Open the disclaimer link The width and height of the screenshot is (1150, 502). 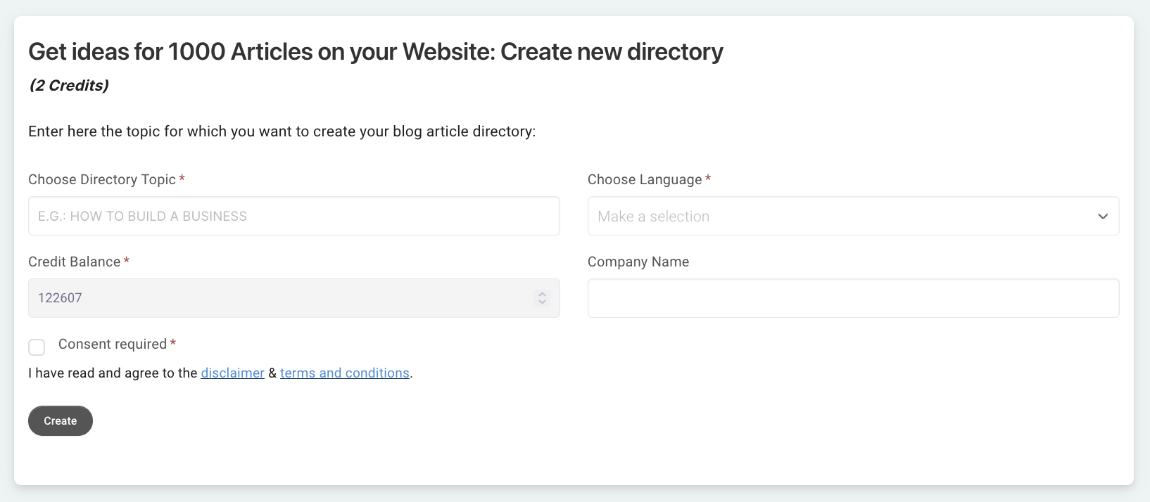232,373
